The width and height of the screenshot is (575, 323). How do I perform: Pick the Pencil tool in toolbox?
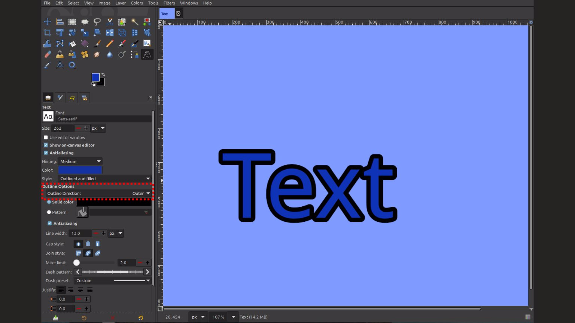(110, 44)
